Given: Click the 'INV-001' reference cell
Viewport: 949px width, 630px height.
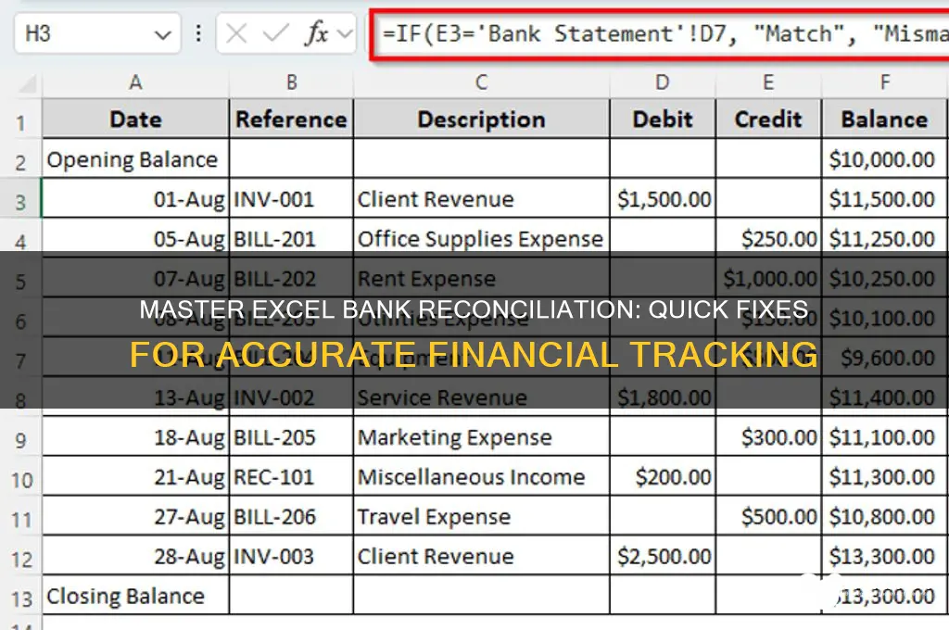Looking at the screenshot, I should click(x=291, y=198).
